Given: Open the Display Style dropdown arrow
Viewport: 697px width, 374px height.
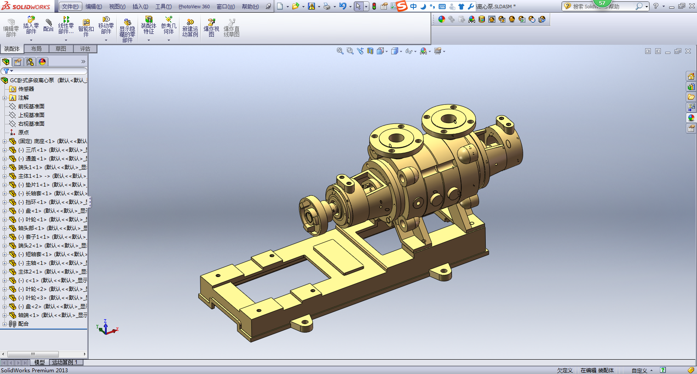Looking at the screenshot, I should [401, 52].
